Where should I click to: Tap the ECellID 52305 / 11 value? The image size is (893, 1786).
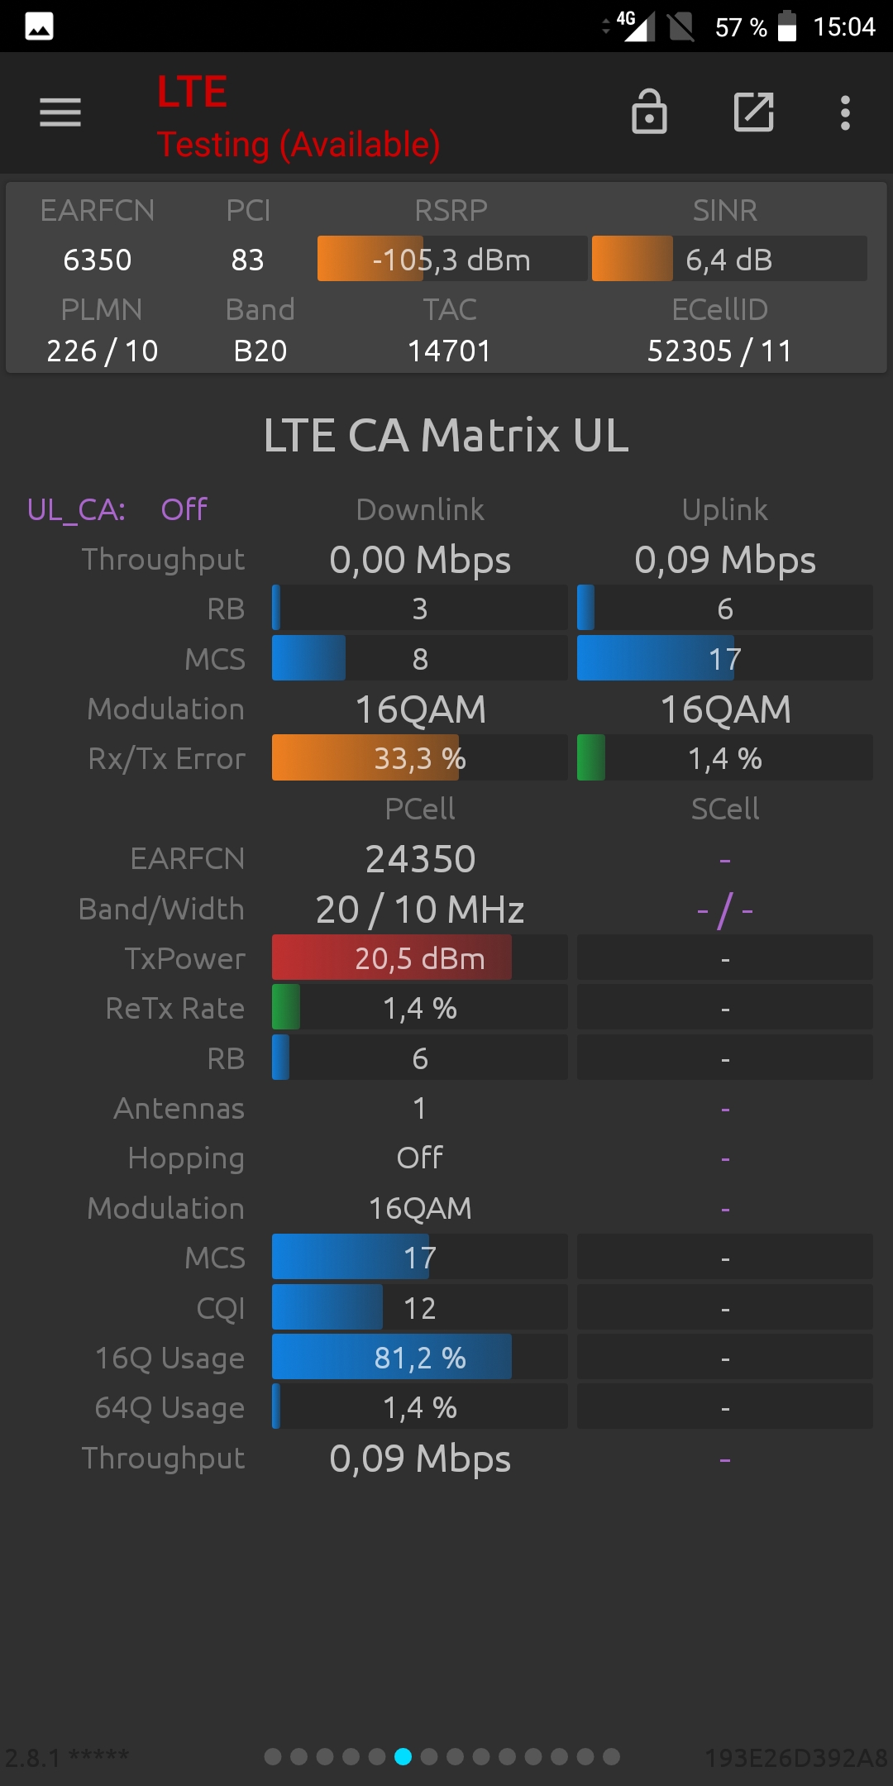719,351
